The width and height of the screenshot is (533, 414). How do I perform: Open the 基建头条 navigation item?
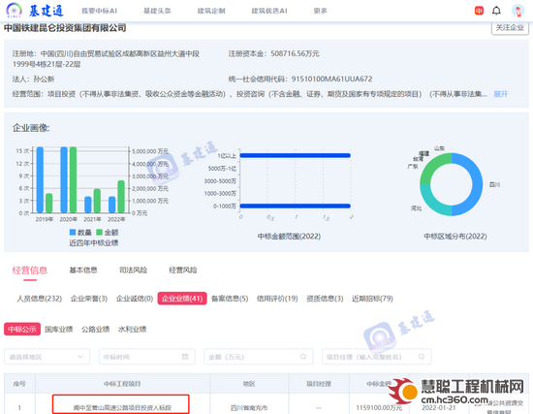click(157, 11)
